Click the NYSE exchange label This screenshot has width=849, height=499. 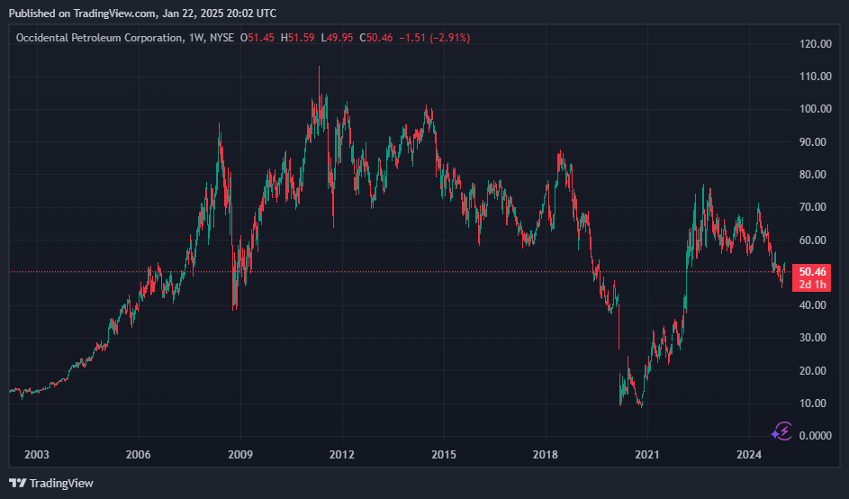point(222,38)
